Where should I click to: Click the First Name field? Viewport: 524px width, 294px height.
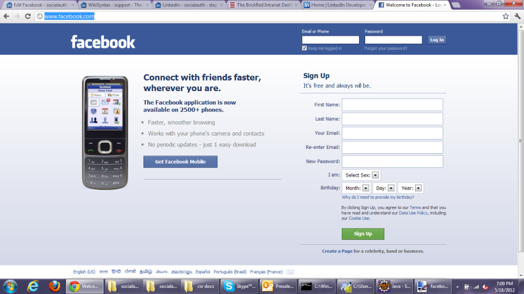pyautogui.click(x=392, y=105)
